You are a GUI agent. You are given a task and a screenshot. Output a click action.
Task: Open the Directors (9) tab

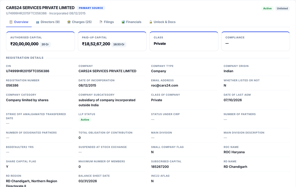48,22
